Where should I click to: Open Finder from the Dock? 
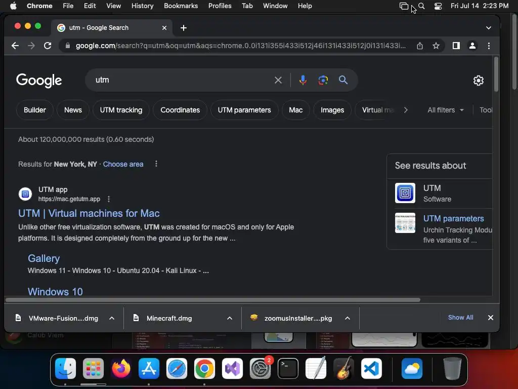click(x=65, y=368)
